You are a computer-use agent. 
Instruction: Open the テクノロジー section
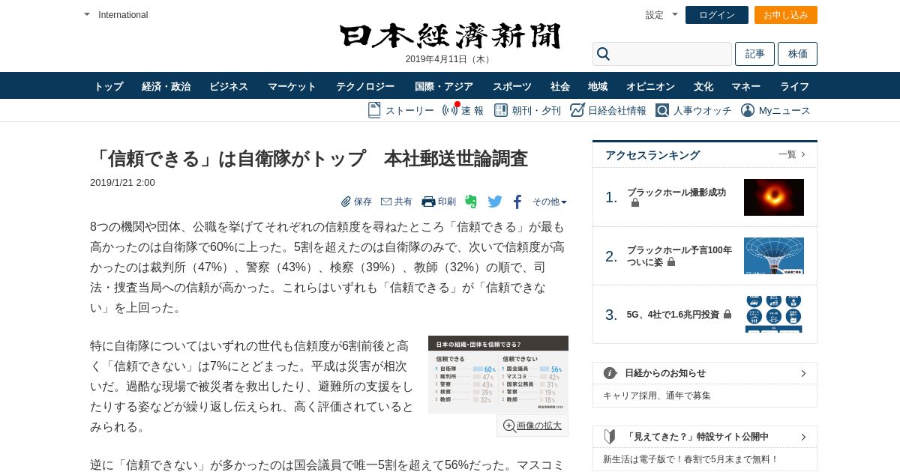[365, 86]
